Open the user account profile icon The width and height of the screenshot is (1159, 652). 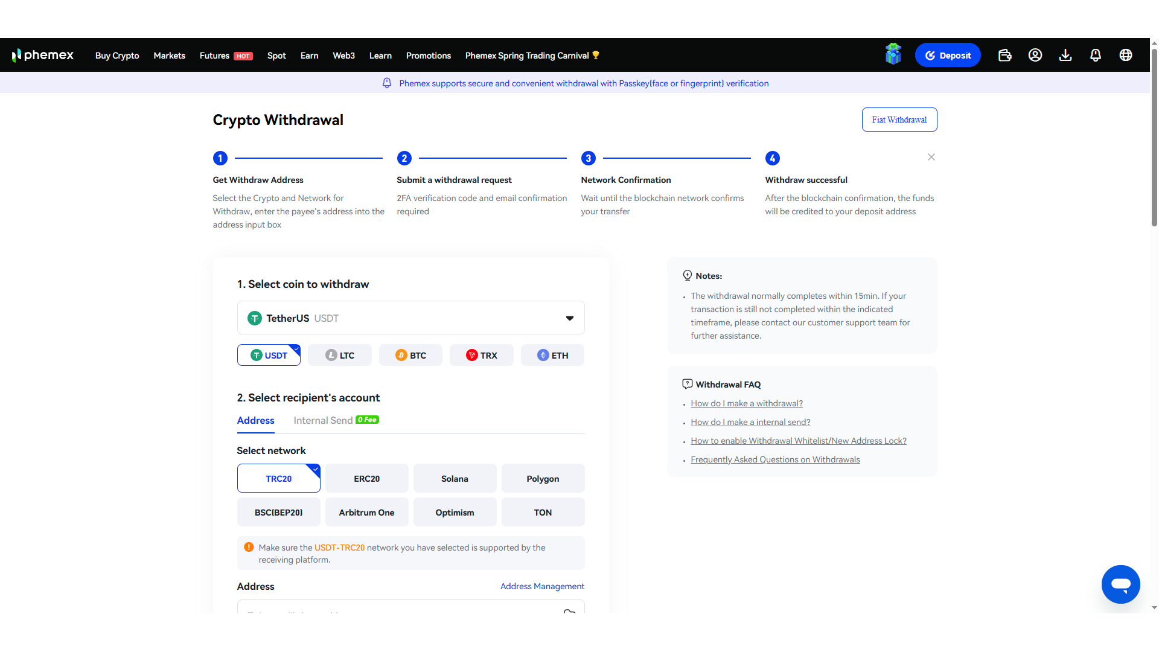tap(1035, 55)
